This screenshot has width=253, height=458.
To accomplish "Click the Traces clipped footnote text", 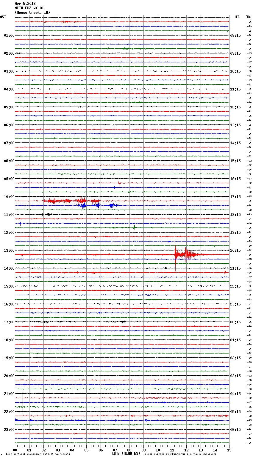I will [180, 454].
